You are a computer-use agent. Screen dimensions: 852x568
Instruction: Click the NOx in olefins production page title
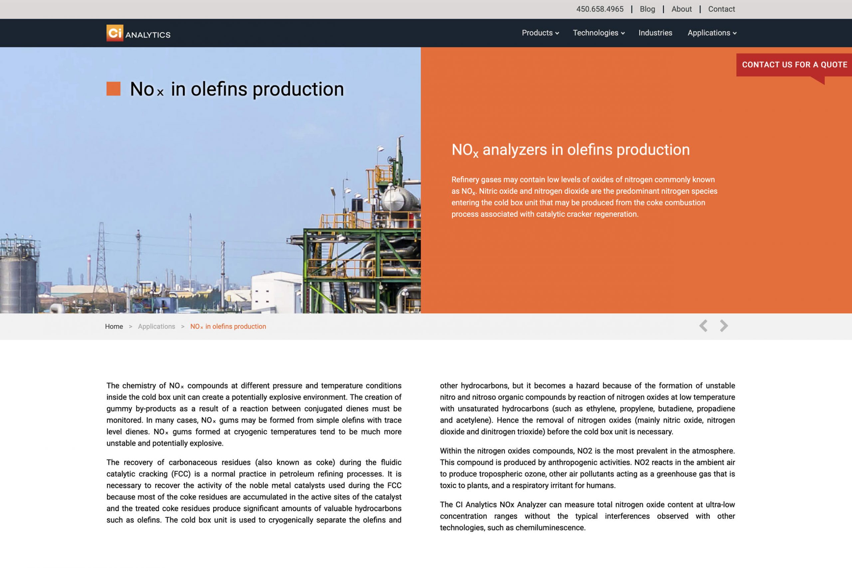pos(237,89)
